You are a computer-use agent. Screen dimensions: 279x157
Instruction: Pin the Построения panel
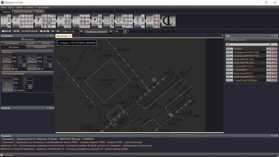[x=50, y=36]
